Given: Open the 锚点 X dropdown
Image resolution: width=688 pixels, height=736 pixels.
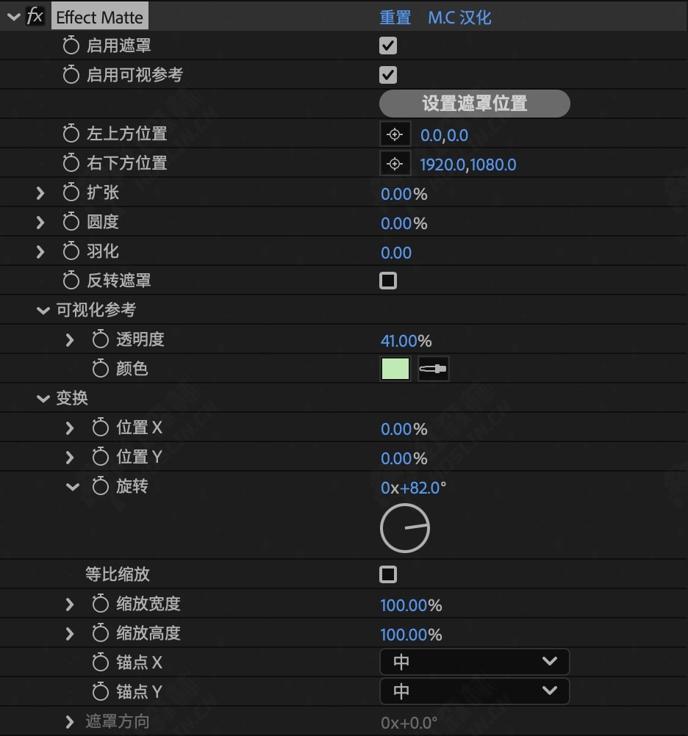Looking at the screenshot, I should (x=474, y=662).
